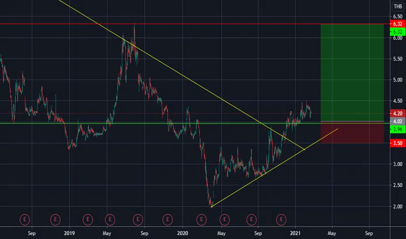Click the Sep label before 2021
This screenshot has width=406, height=239.
[x=258, y=233]
